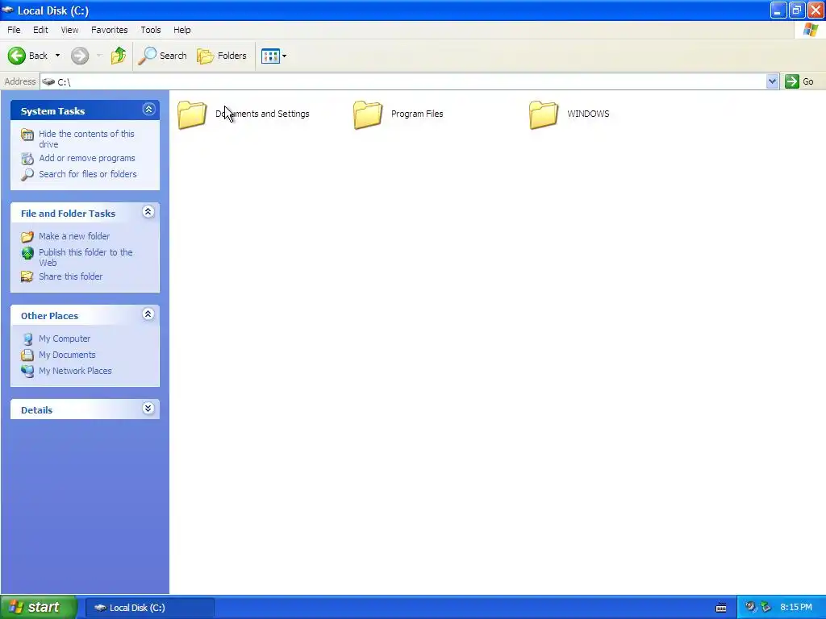Click Make a new folder link
Image resolution: width=826 pixels, height=619 pixels.
[x=74, y=236]
